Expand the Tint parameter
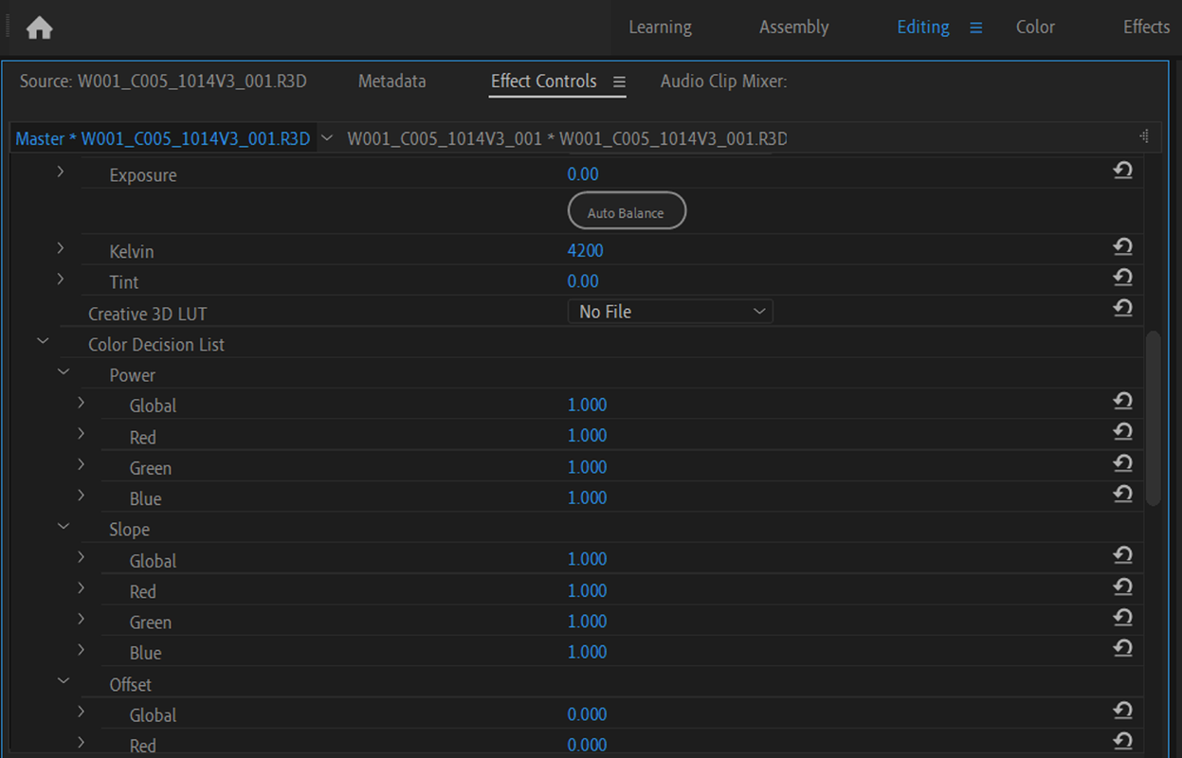 click(x=61, y=279)
